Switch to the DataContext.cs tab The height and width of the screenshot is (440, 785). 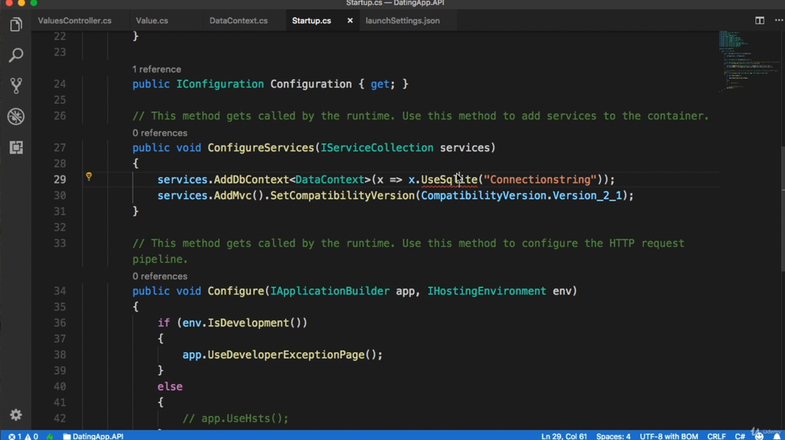239,20
